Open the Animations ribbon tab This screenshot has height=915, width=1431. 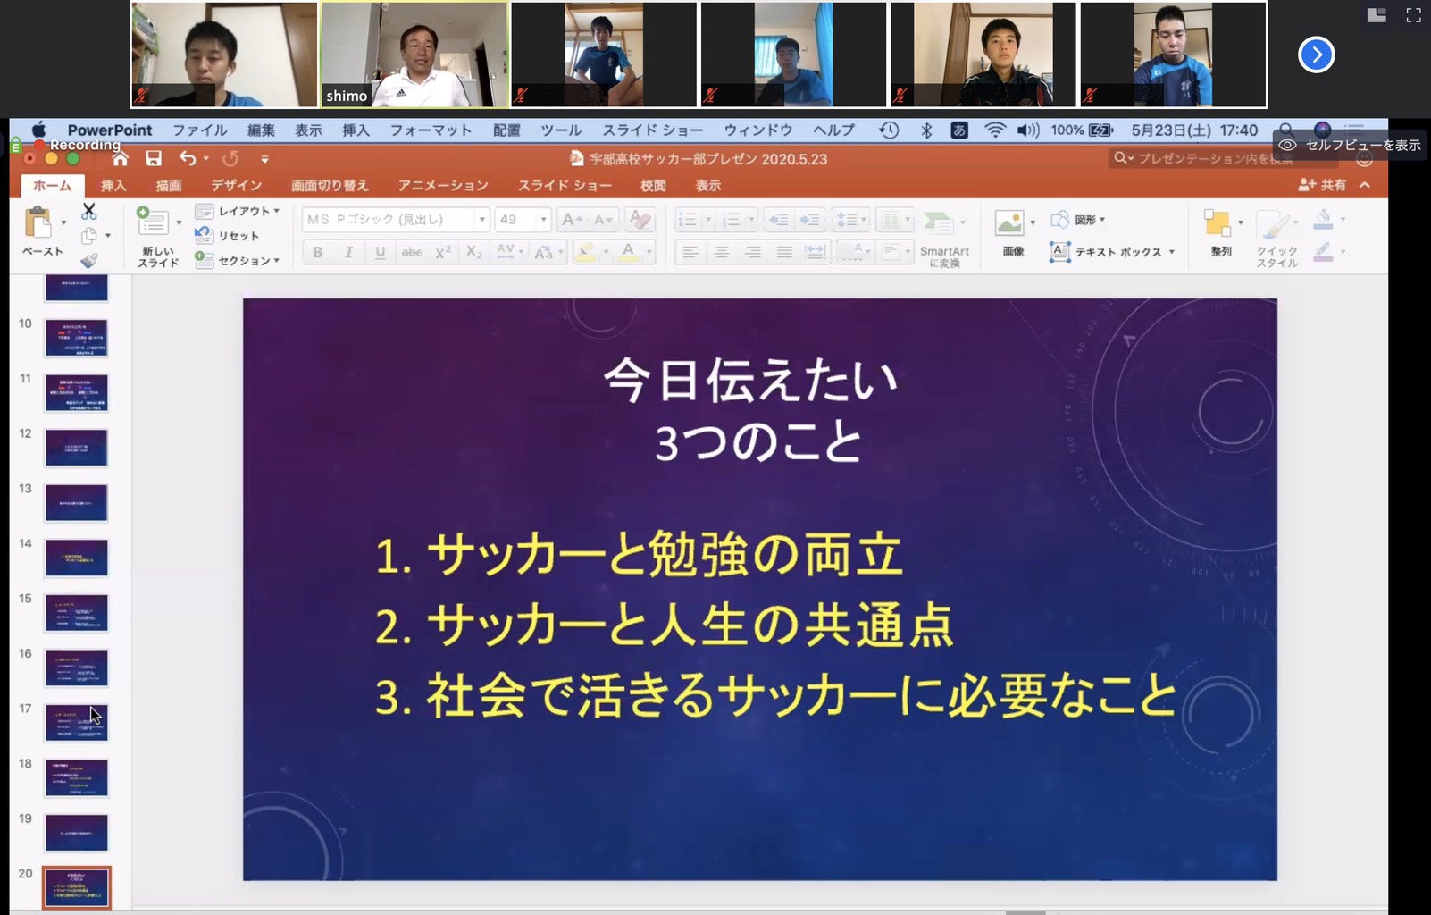(x=443, y=186)
